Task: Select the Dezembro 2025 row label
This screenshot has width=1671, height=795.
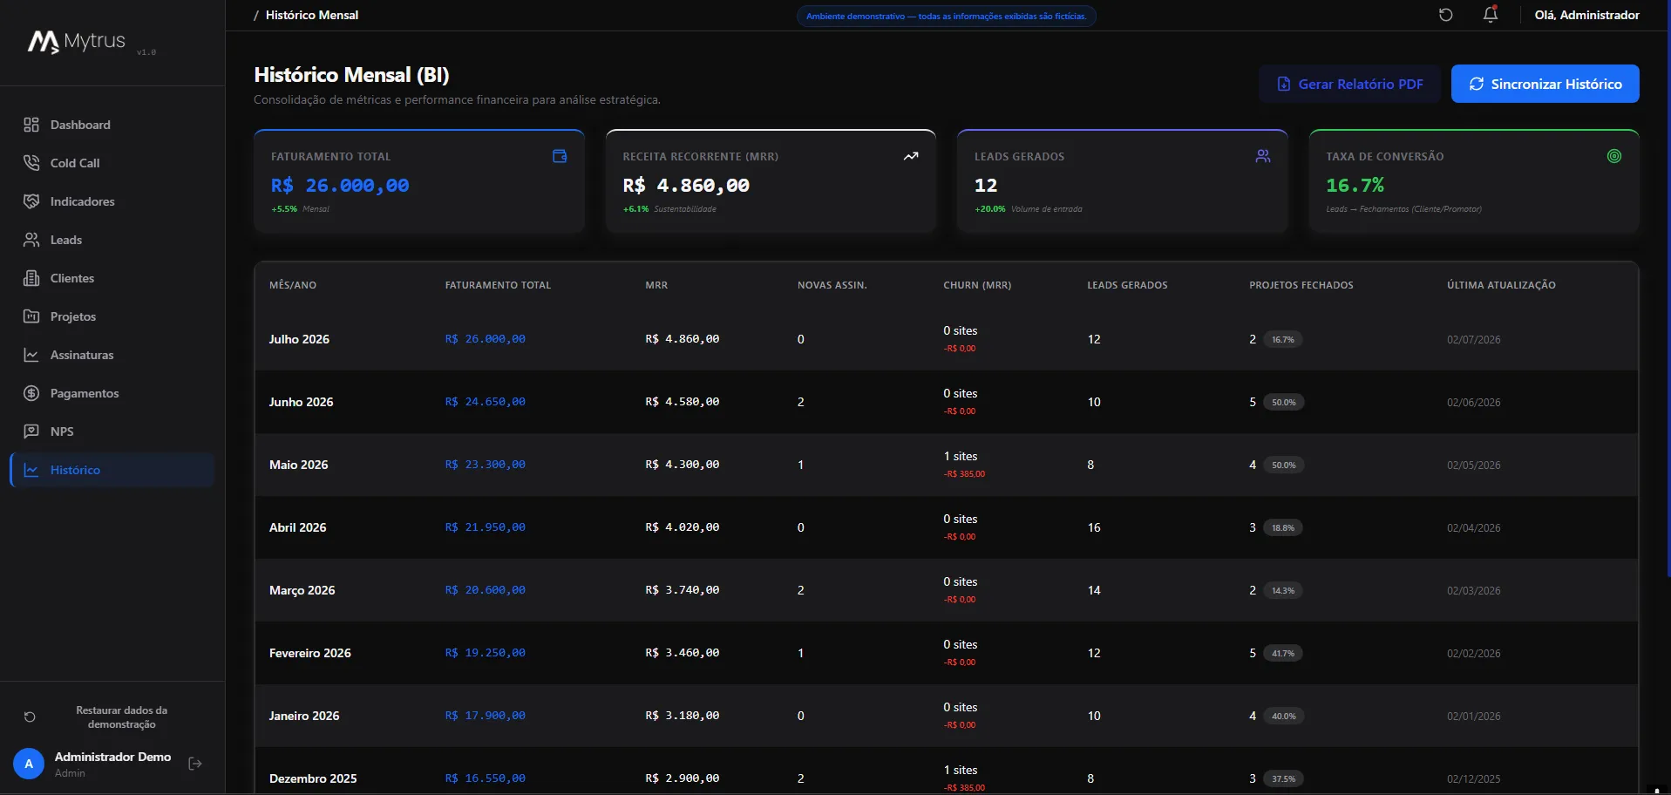Action: (x=313, y=778)
